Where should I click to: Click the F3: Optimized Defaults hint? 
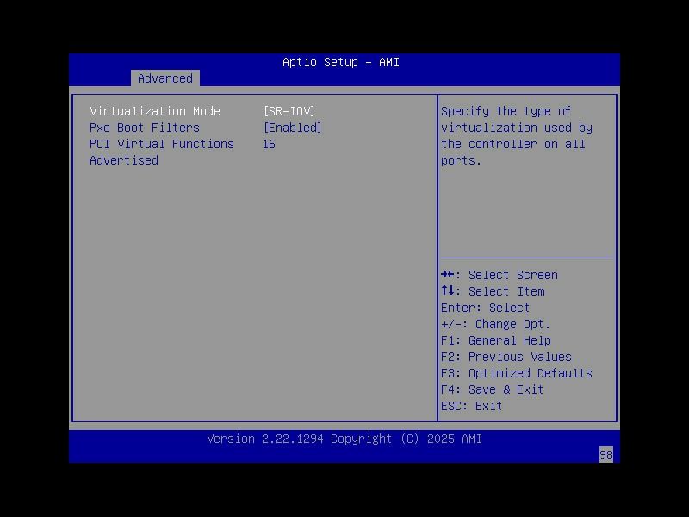pyautogui.click(x=517, y=373)
